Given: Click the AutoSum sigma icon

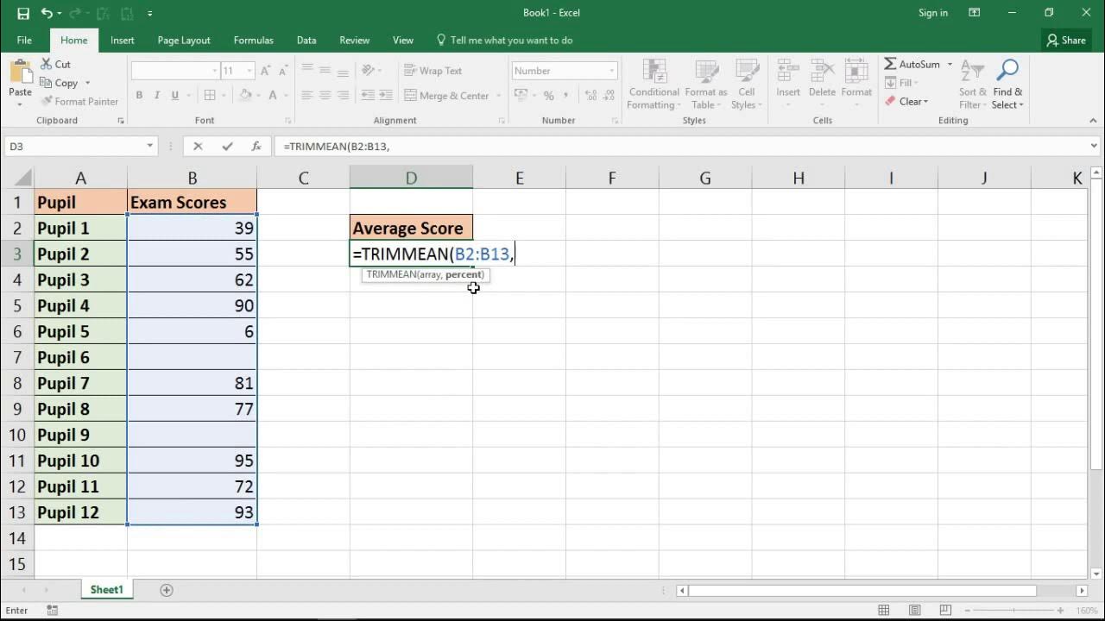Looking at the screenshot, I should tap(891, 65).
